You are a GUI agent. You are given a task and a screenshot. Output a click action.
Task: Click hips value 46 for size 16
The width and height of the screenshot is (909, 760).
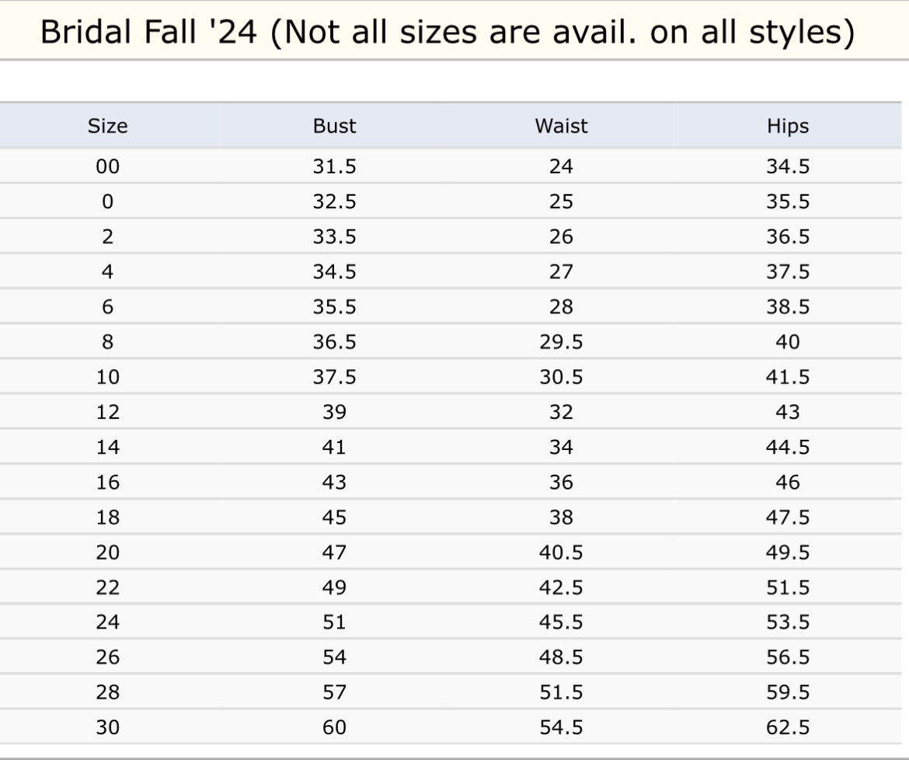click(x=788, y=483)
